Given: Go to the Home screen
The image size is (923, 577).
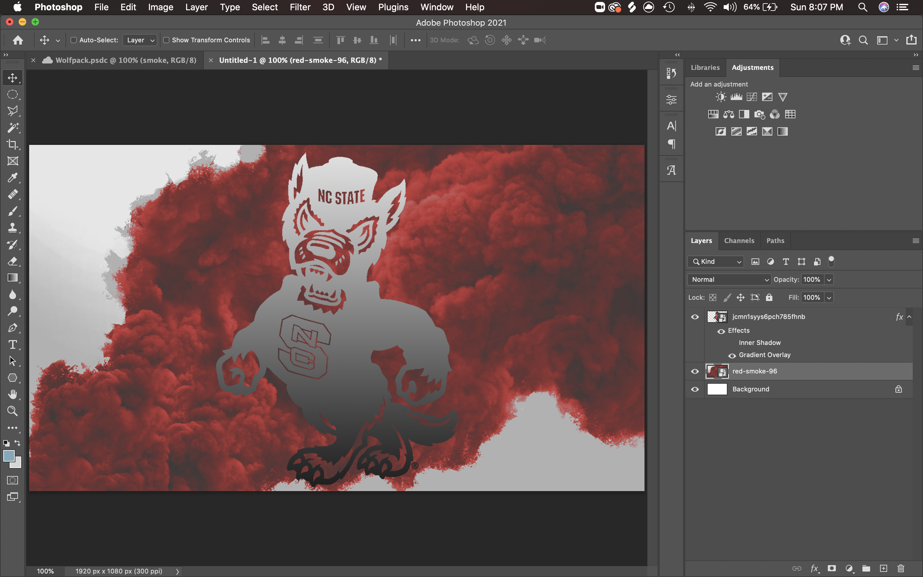Looking at the screenshot, I should (x=18, y=40).
